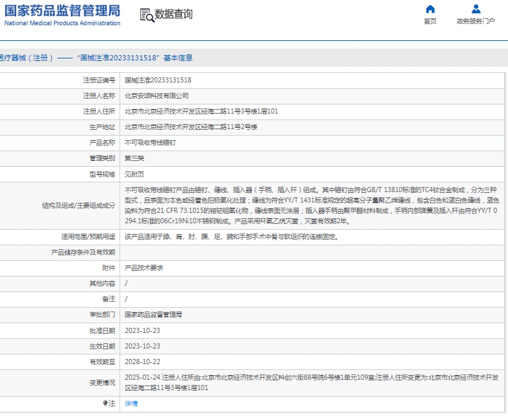Click the 第三类 management category value

coord(134,158)
